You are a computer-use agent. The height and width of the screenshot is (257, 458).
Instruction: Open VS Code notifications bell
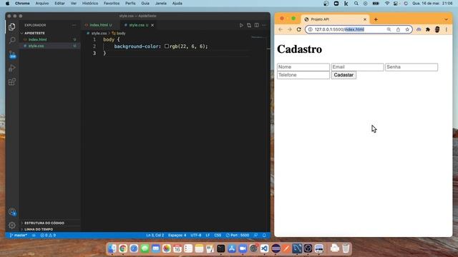(264, 235)
